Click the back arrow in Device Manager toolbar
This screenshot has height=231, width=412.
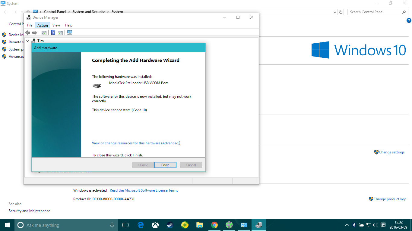pos(28,32)
